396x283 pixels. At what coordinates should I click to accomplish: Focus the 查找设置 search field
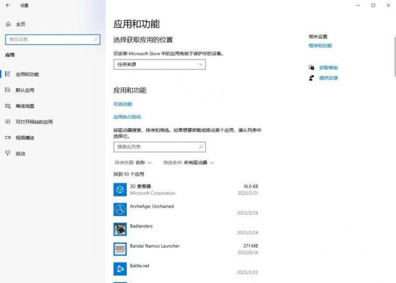coord(53,40)
